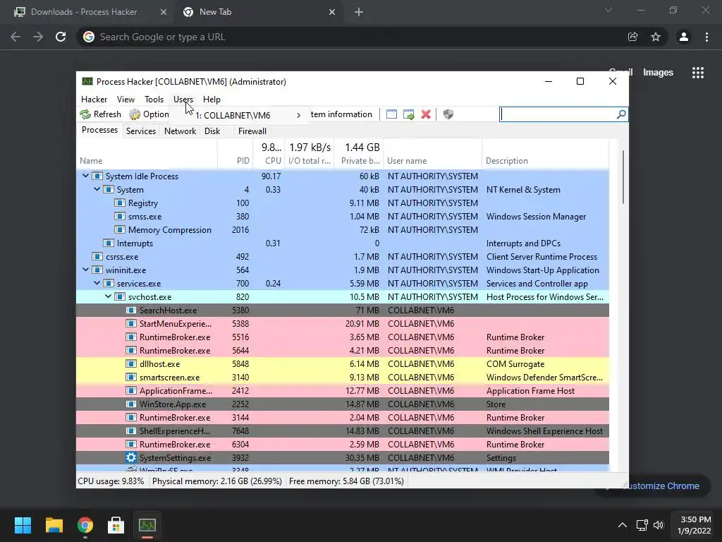Collapse the System Idle Process tree

point(85,176)
